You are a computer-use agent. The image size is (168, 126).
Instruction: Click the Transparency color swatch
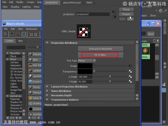(85, 71)
